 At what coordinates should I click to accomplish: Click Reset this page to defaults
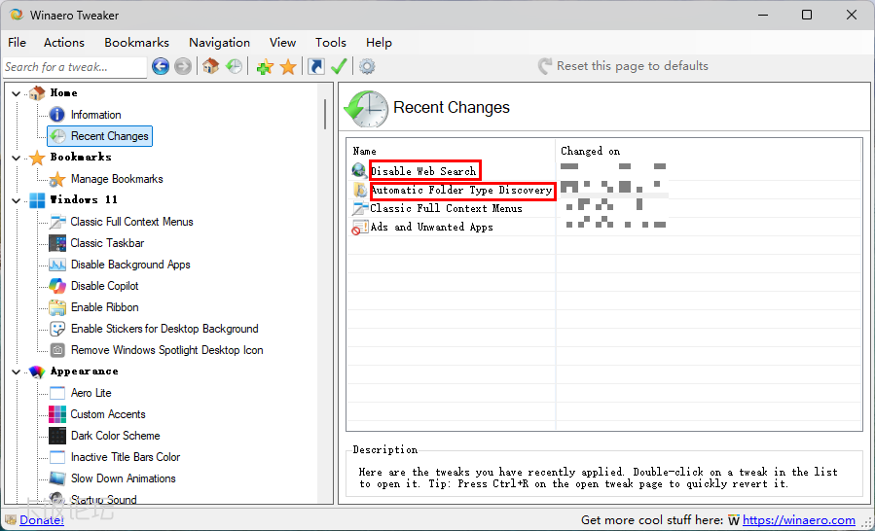point(632,66)
